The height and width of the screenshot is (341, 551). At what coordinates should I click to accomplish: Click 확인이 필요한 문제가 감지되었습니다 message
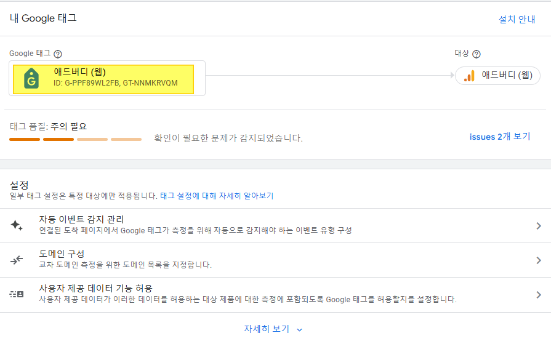click(x=228, y=138)
